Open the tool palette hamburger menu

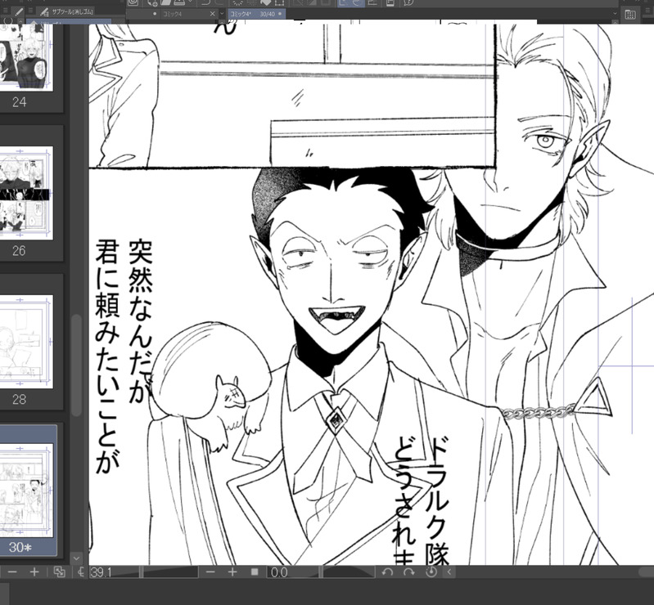pyautogui.click(x=6, y=11)
